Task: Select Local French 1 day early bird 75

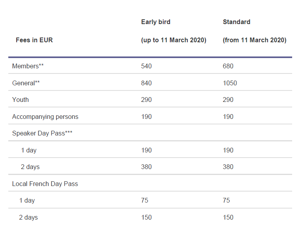Action: coord(145,200)
